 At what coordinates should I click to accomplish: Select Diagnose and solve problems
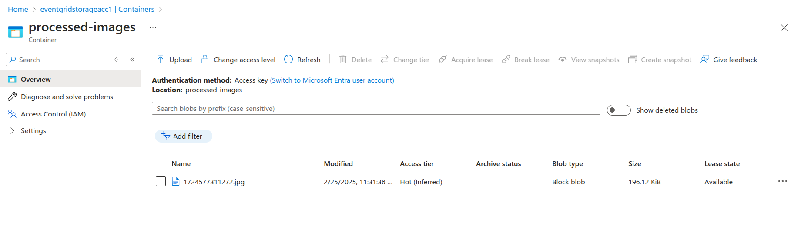point(67,97)
